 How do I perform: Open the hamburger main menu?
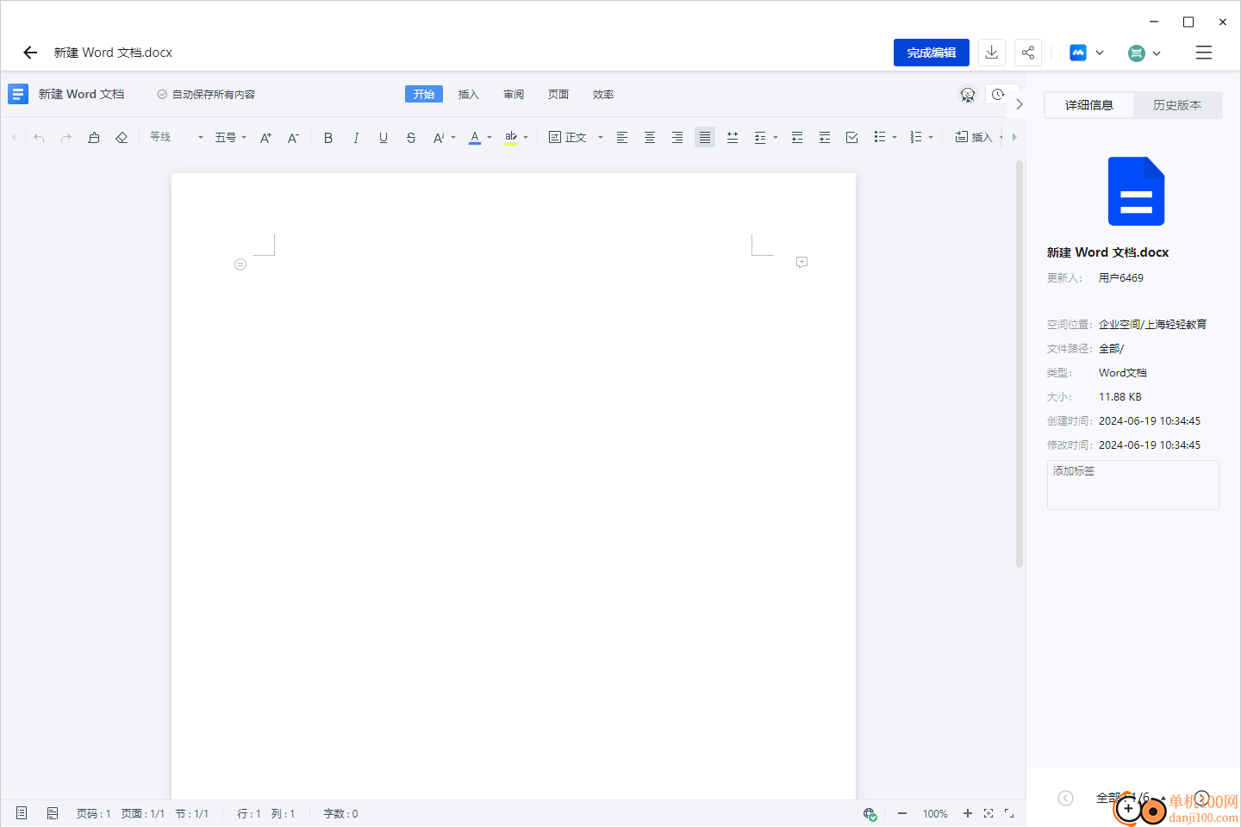(1204, 53)
